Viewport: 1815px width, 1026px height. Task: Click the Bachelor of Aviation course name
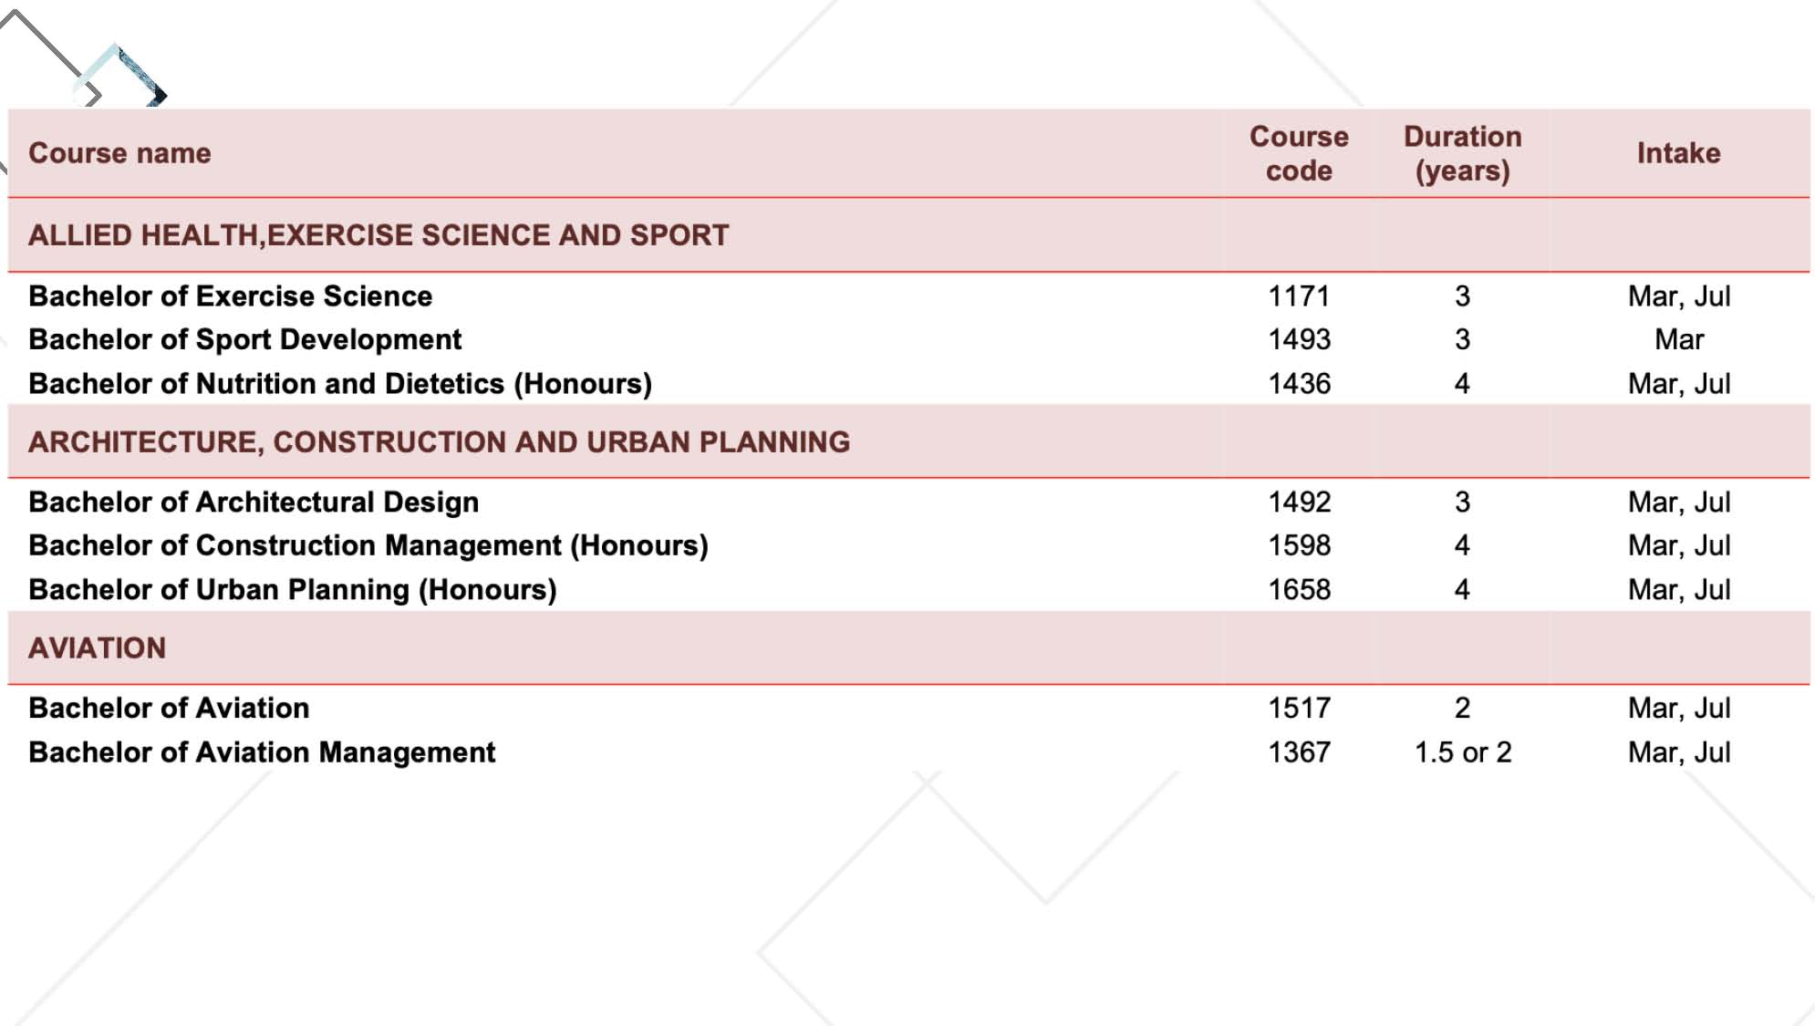click(169, 709)
